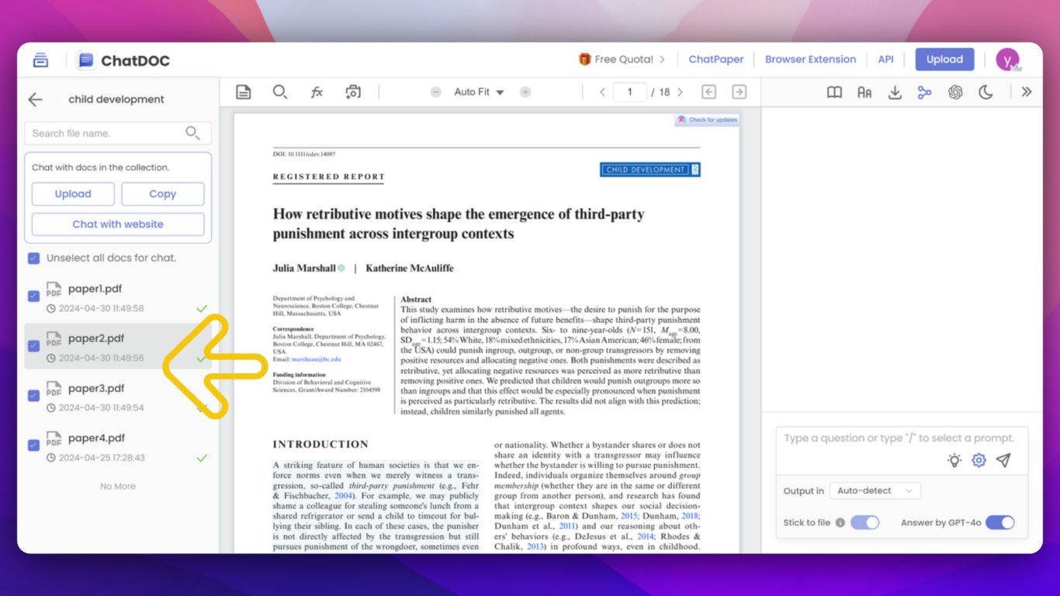
Task: Toggle dark mode moon icon
Action: 986,92
